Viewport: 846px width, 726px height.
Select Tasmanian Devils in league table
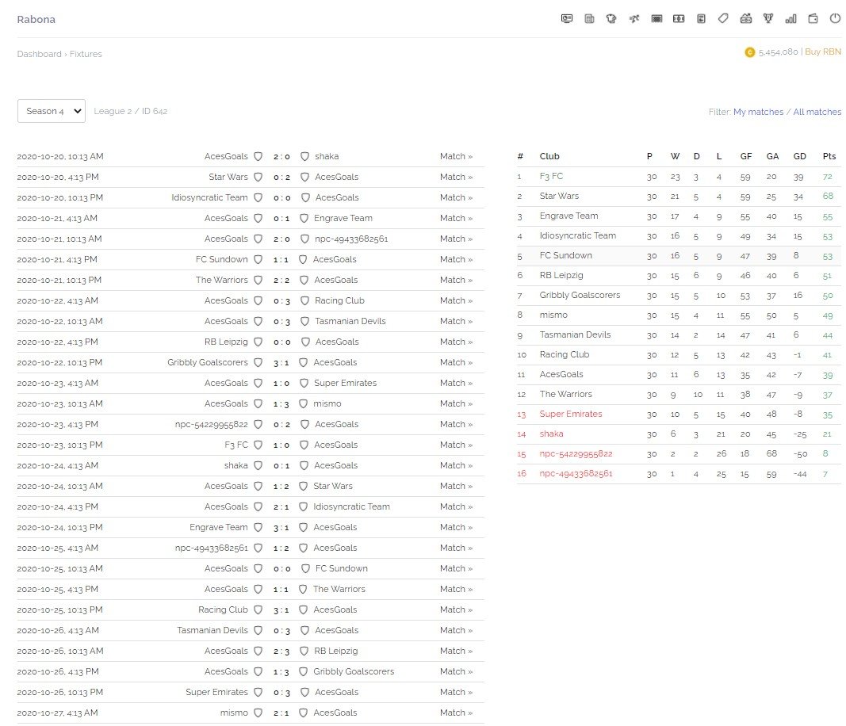click(575, 335)
